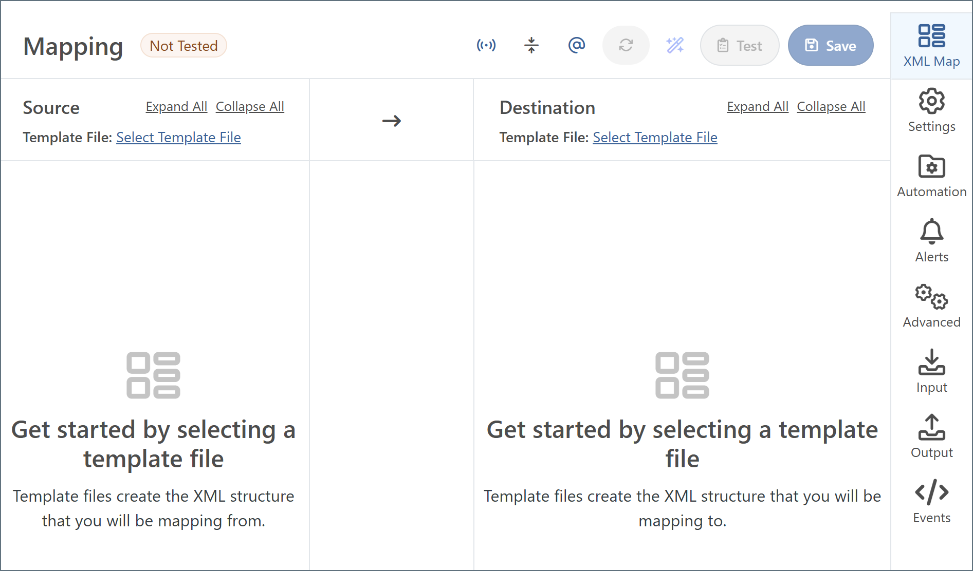
Task: Click the refresh arrows toolbar button
Action: tap(626, 46)
